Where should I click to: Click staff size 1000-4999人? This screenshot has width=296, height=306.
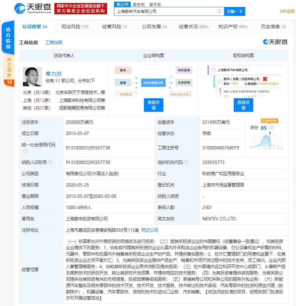[x=79, y=207]
